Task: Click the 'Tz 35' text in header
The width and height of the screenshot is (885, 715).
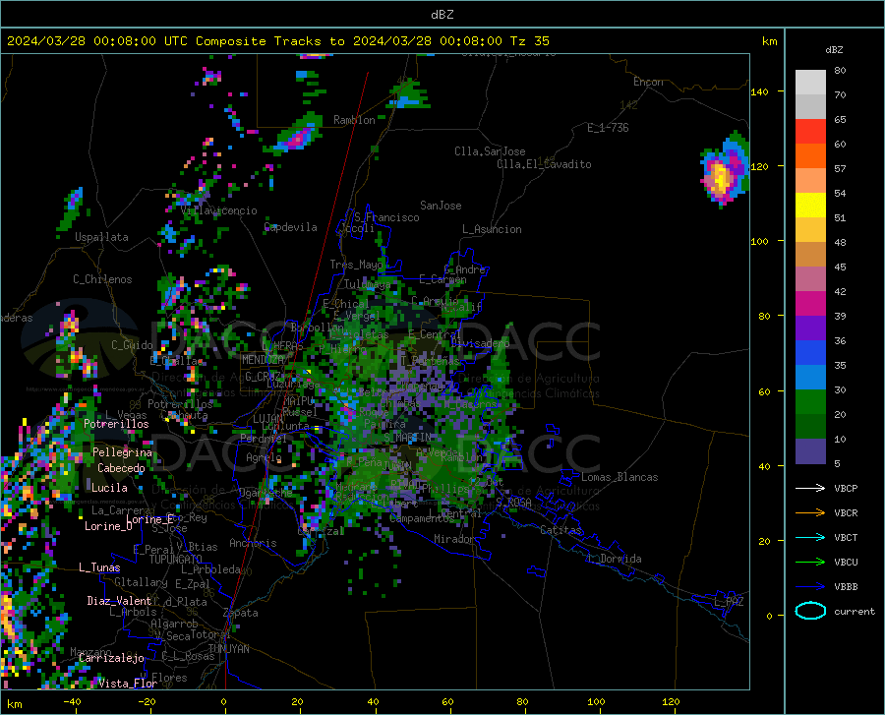Action: (529, 41)
